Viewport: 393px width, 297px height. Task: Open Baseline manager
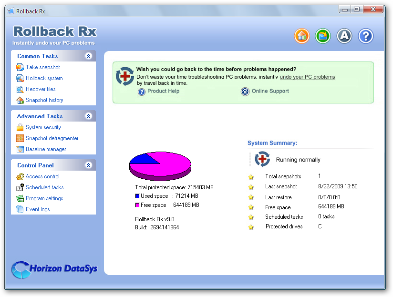(x=46, y=149)
